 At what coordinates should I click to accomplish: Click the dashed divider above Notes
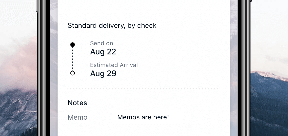point(143,88)
